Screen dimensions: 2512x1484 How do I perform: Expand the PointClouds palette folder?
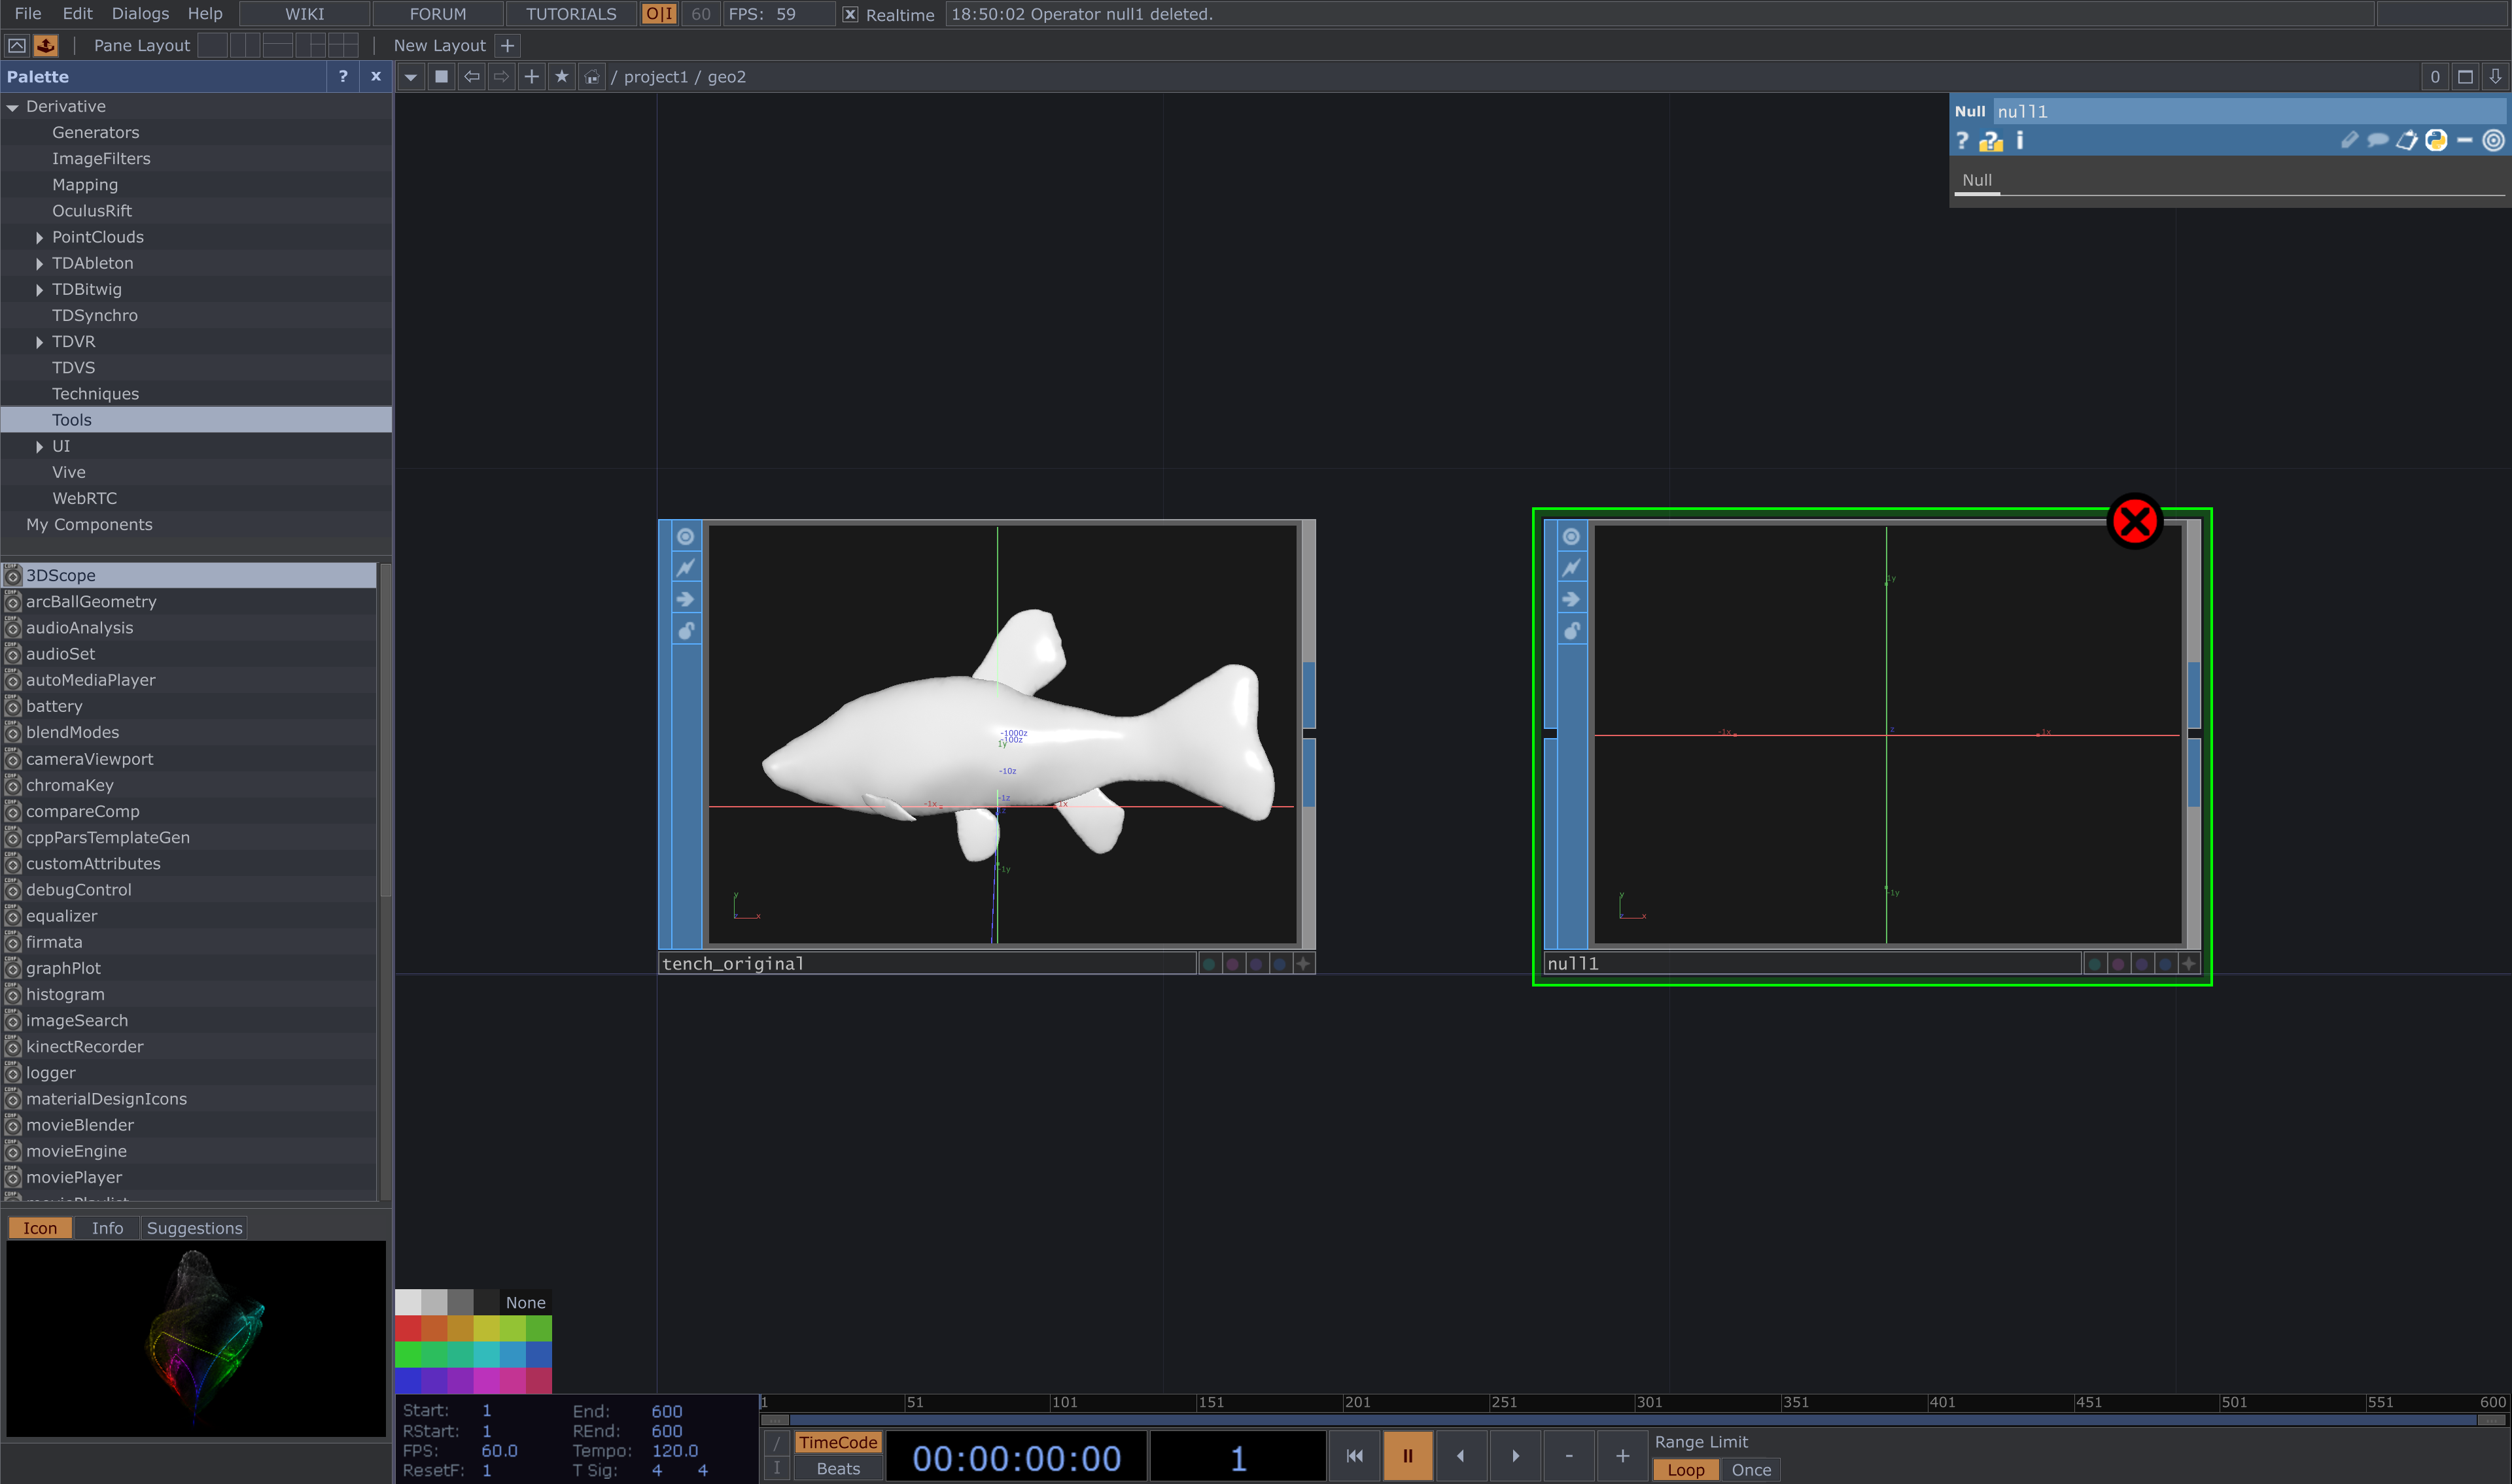[x=39, y=237]
